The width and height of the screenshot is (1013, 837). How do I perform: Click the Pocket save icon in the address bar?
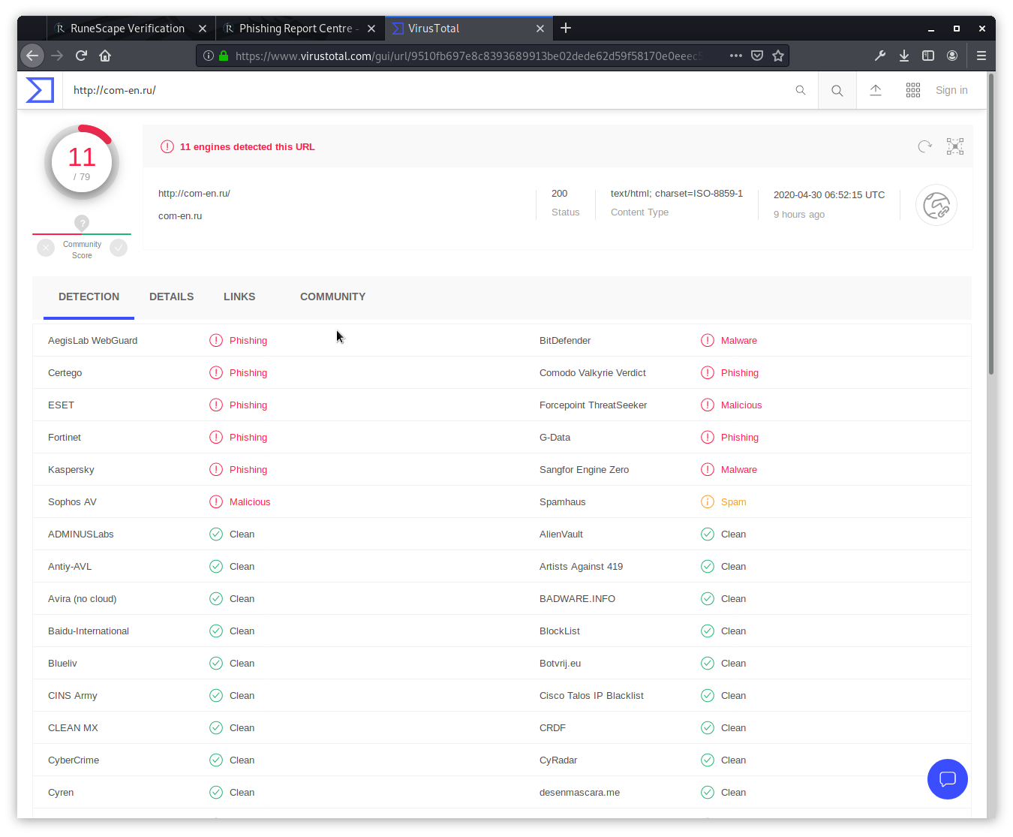[757, 56]
